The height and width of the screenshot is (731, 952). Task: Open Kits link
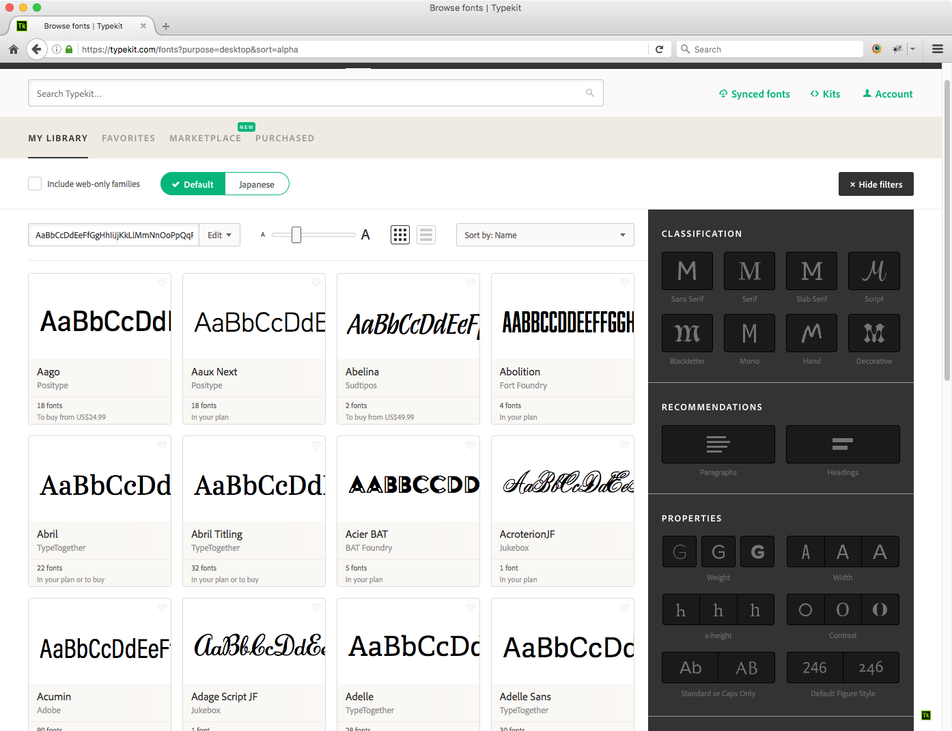click(825, 94)
